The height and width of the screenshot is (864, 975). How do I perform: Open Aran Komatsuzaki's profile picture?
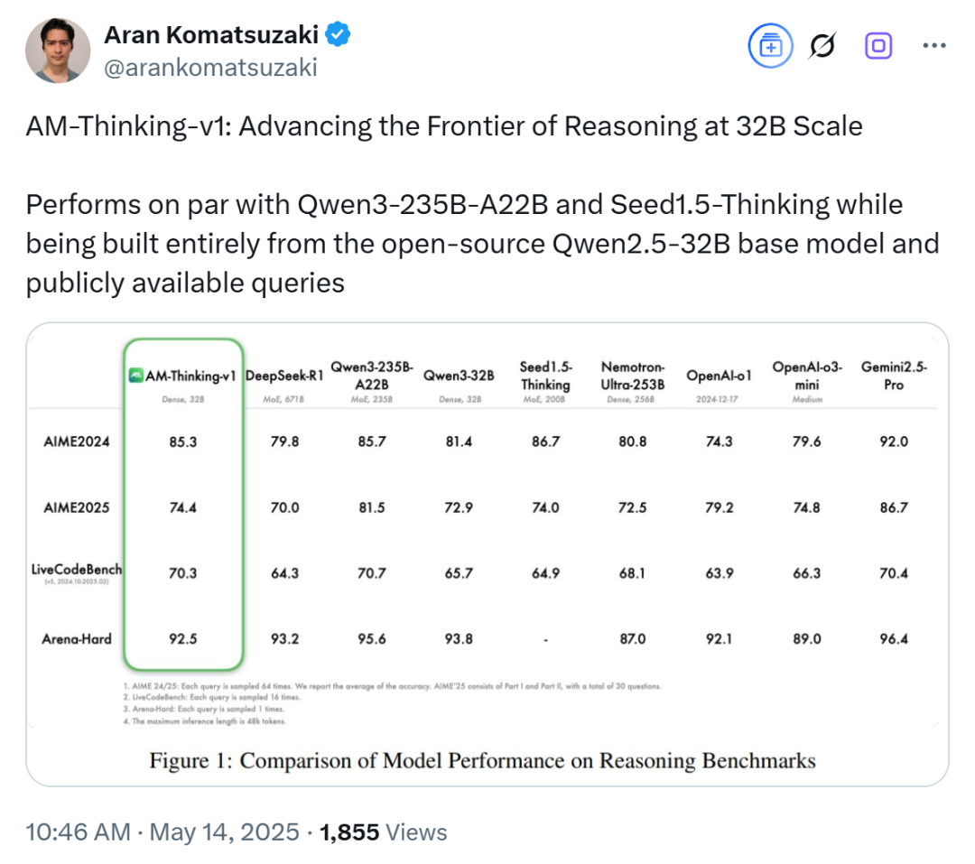tap(58, 51)
